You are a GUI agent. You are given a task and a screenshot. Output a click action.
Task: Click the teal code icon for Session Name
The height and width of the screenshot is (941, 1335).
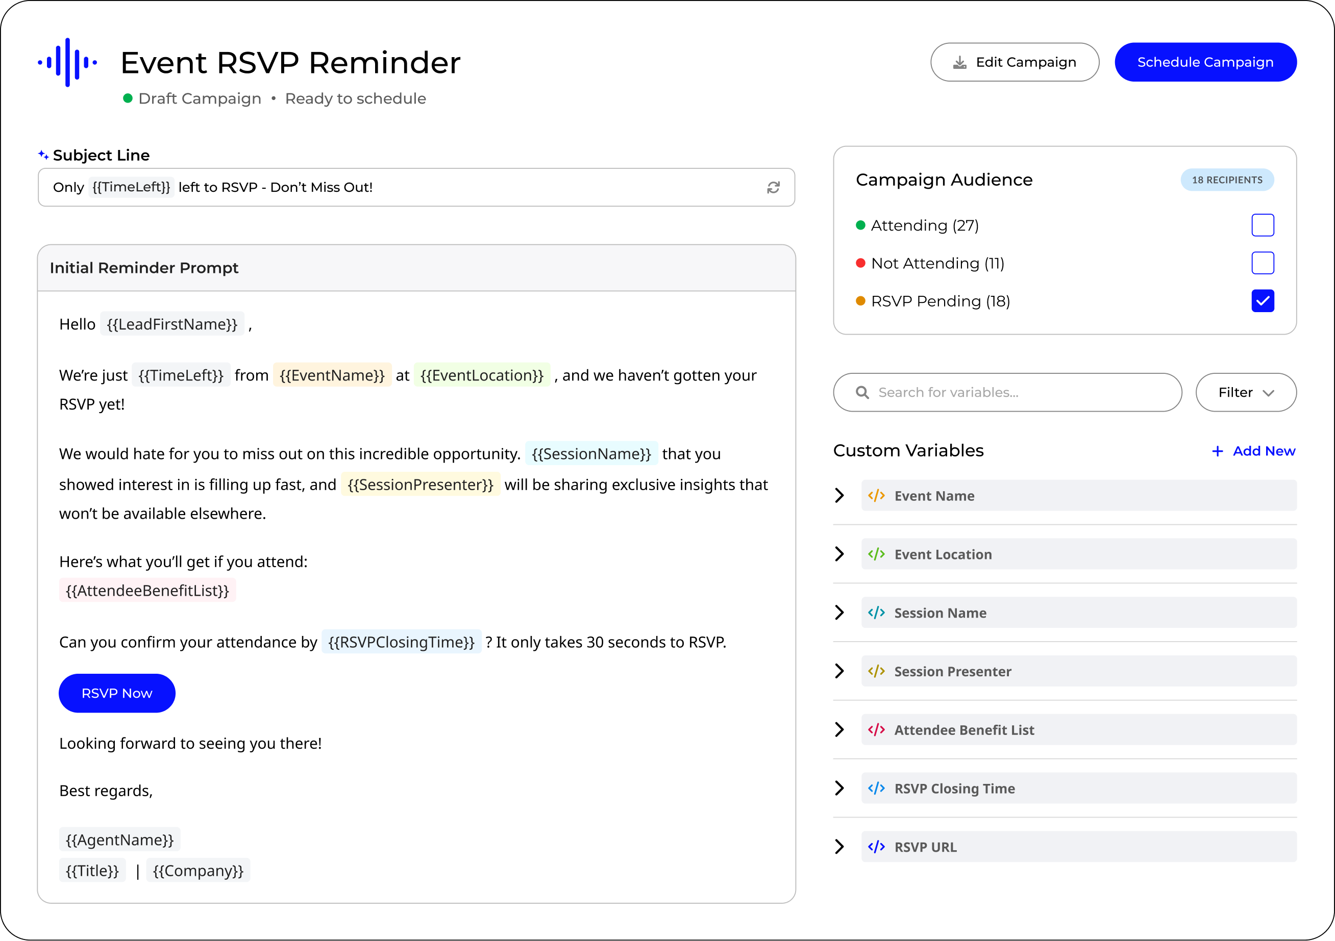[876, 613]
